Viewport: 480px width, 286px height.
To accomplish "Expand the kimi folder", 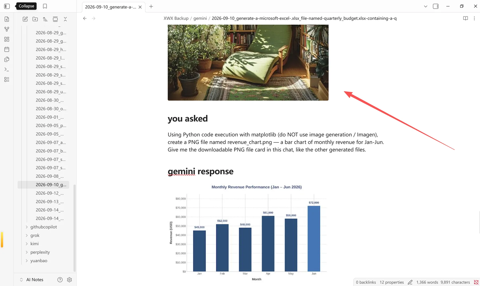I will tap(34, 244).
